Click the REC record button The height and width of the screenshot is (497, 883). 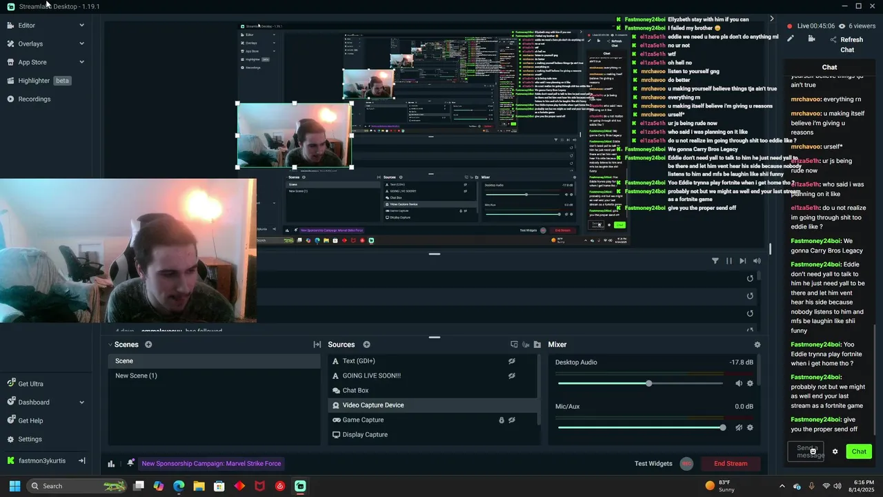pyautogui.click(x=686, y=464)
